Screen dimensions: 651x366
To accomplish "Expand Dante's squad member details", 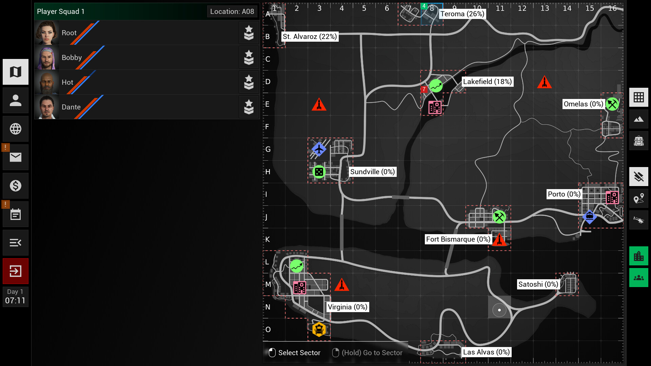I will click(249, 107).
